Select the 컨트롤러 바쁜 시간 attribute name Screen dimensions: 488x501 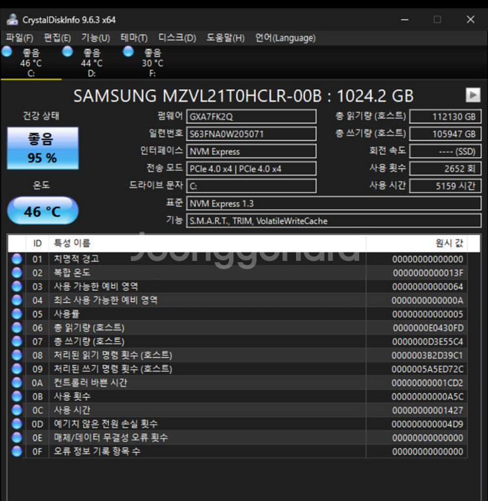[x=90, y=383]
